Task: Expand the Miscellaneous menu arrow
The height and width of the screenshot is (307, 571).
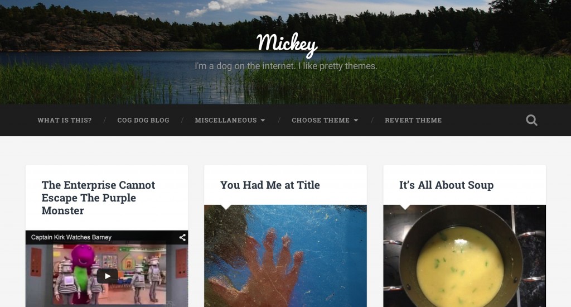Action: pyautogui.click(x=263, y=121)
